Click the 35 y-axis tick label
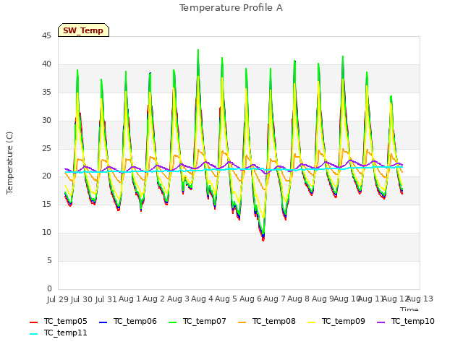This screenshot has width=463, height=347. click(x=46, y=93)
